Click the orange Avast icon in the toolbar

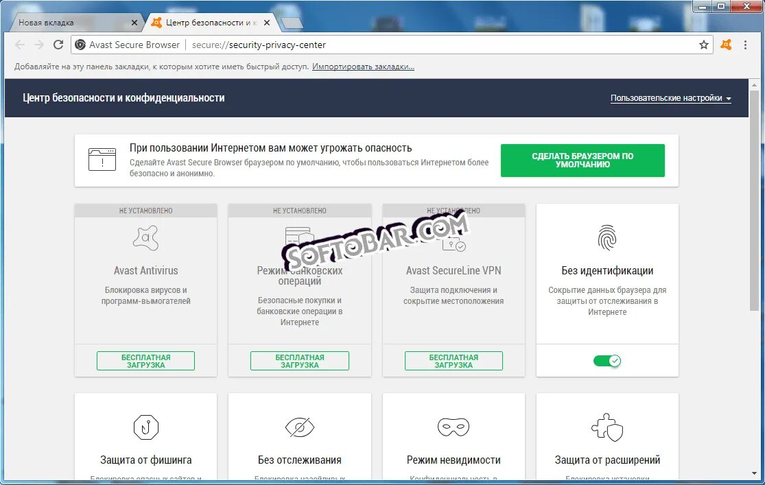tap(726, 45)
